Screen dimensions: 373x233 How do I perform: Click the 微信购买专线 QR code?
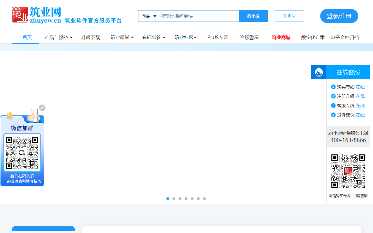[348, 171]
